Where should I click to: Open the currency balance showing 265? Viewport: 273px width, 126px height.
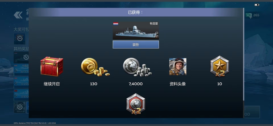253,15
